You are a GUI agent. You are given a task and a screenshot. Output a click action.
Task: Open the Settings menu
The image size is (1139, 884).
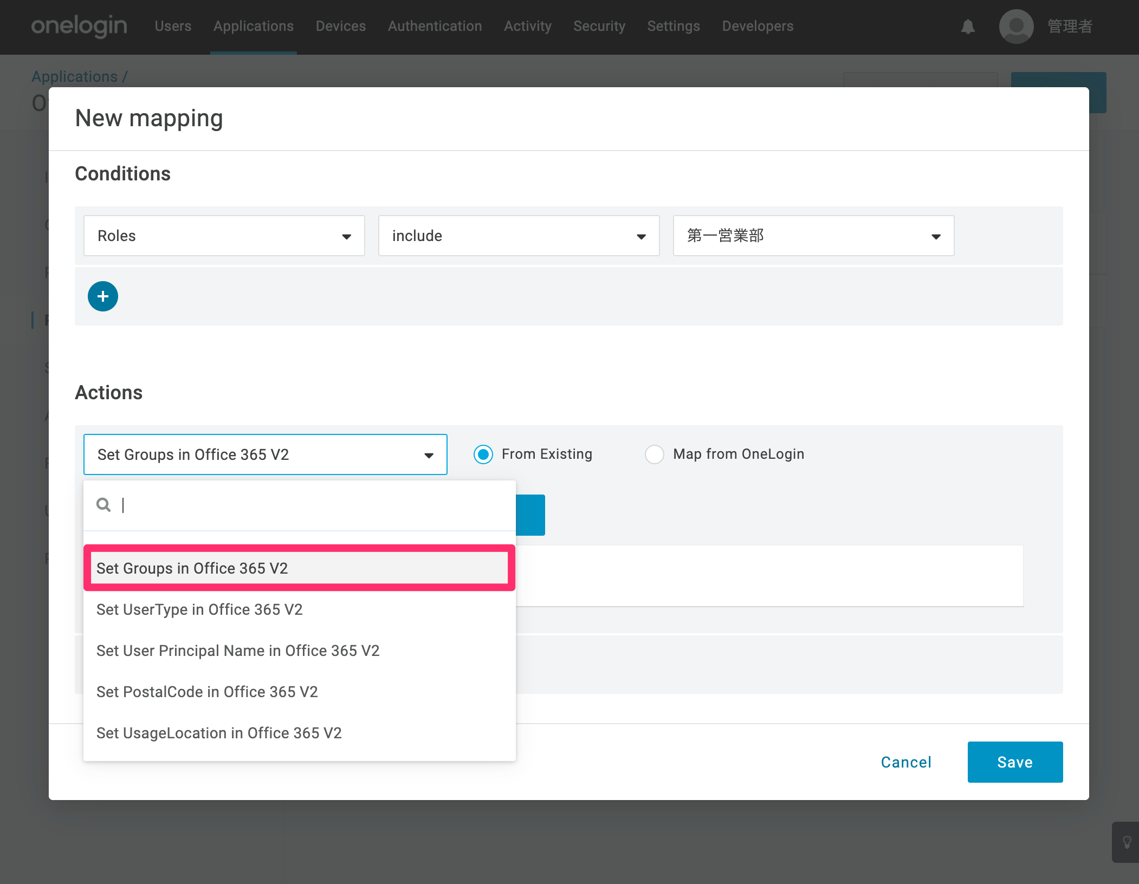(x=674, y=26)
